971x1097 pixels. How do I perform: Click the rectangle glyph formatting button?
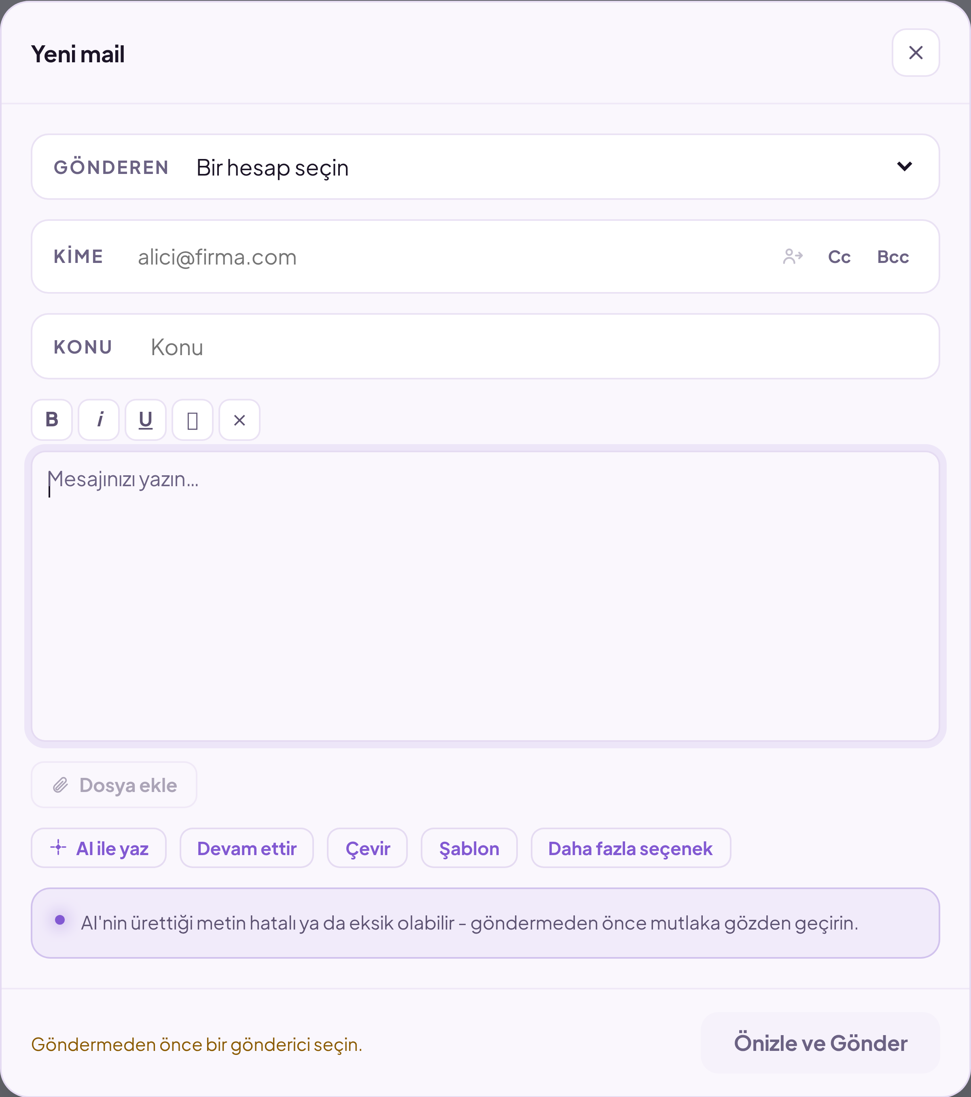193,420
